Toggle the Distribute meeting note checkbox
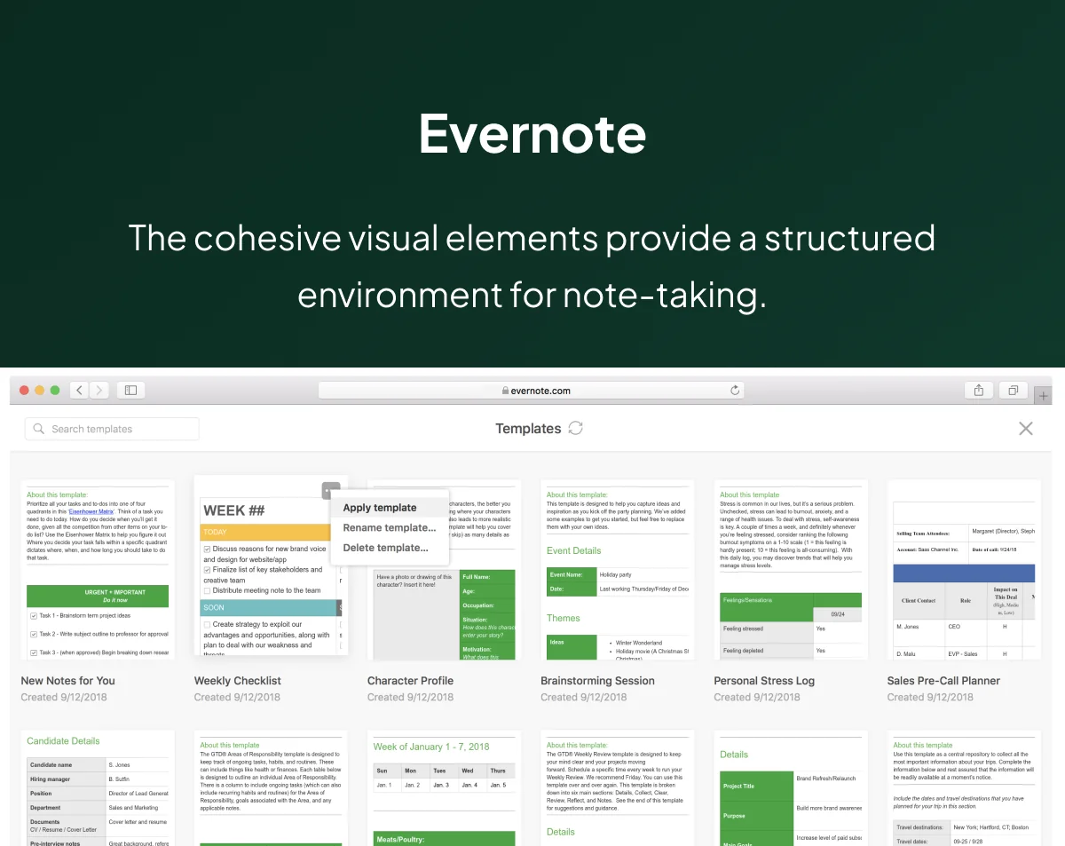 click(x=207, y=590)
